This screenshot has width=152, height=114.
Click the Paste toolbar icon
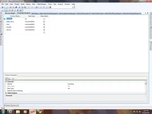click(x=25, y=7)
